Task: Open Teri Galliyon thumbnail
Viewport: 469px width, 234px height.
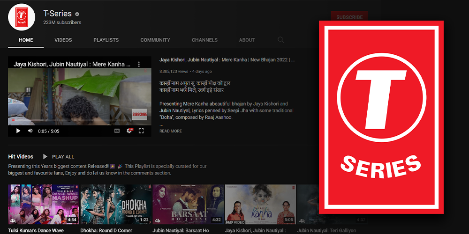Action: coord(308,205)
